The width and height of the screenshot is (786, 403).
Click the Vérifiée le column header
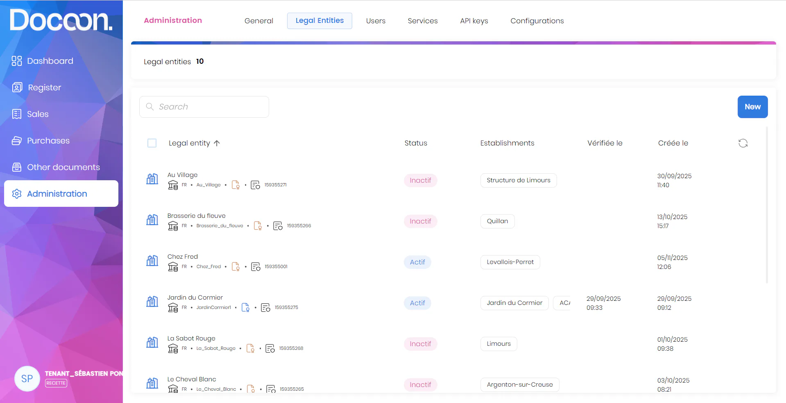point(605,143)
